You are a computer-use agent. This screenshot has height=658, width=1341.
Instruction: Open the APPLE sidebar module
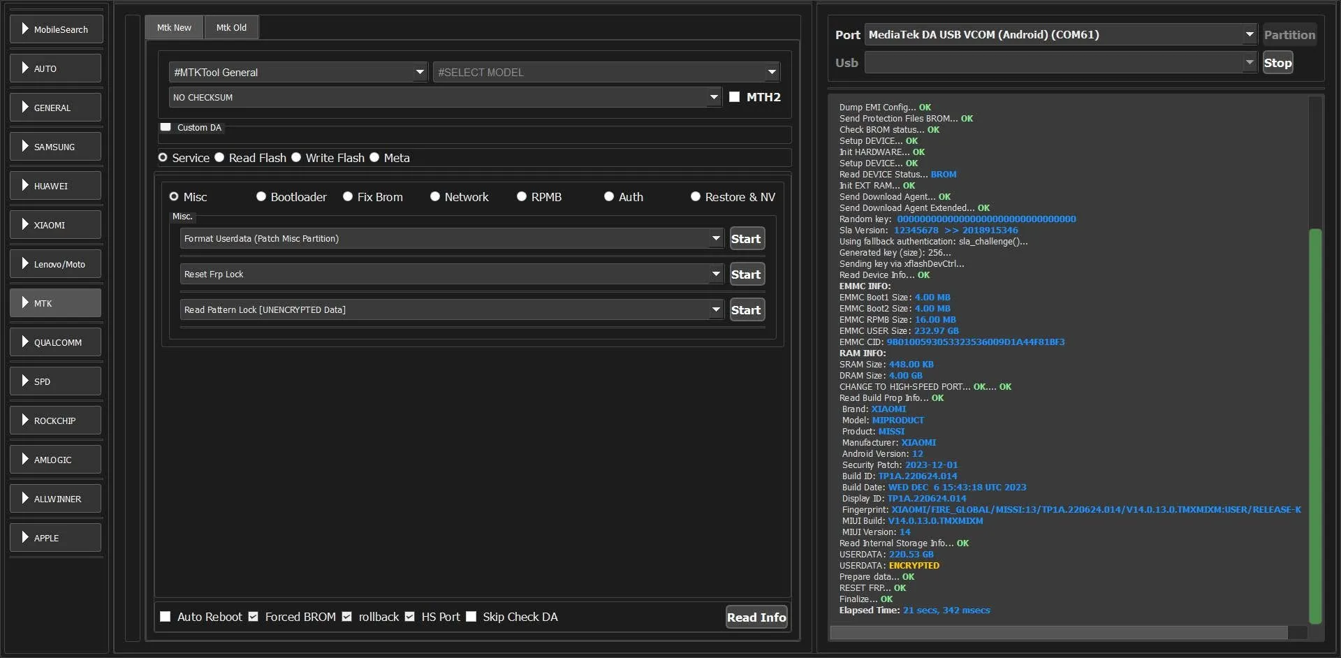click(x=56, y=538)
